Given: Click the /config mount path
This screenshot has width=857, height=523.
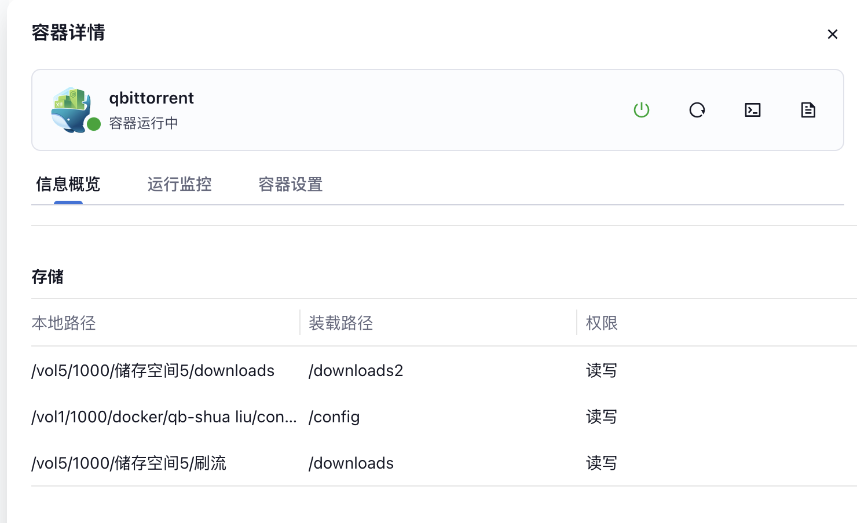Looking at the screenshot, I should [334, 417].
